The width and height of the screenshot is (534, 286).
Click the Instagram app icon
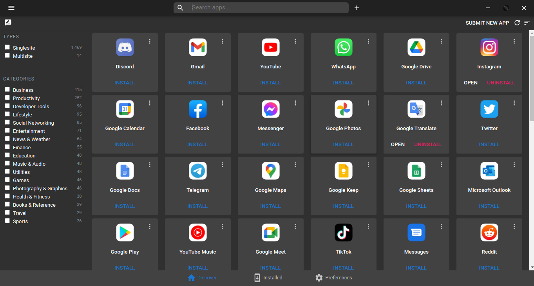point(489,47)
